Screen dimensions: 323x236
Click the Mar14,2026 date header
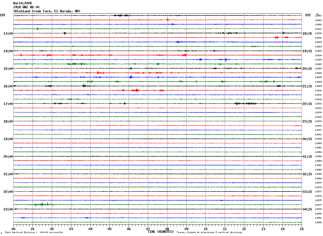[x=22, y=3]
